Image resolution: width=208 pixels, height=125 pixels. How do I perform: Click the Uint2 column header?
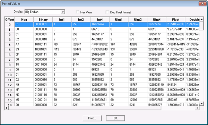tap(138, 20)
